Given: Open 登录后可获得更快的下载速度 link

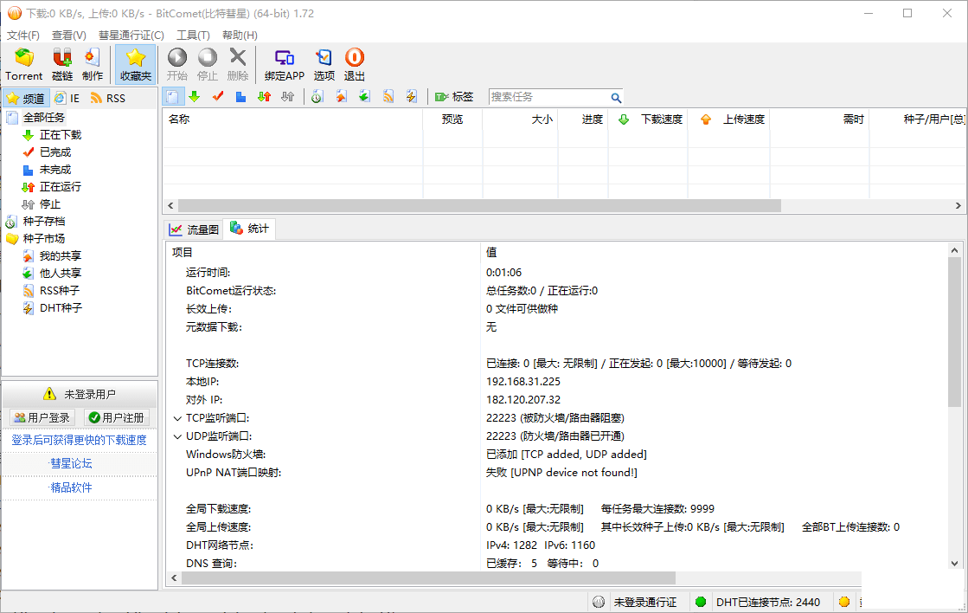Looking at the screenshot, I should point(79,440).
